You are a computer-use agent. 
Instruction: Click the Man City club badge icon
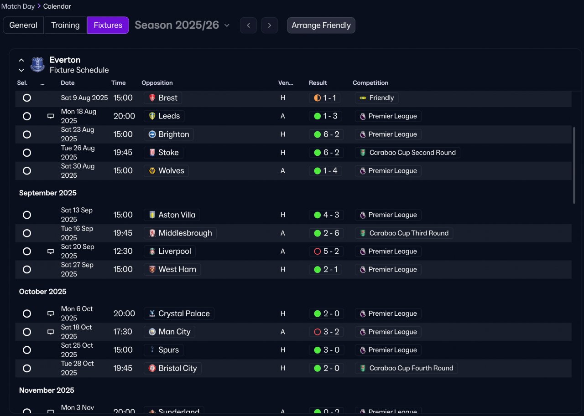[x=152, y=332]
